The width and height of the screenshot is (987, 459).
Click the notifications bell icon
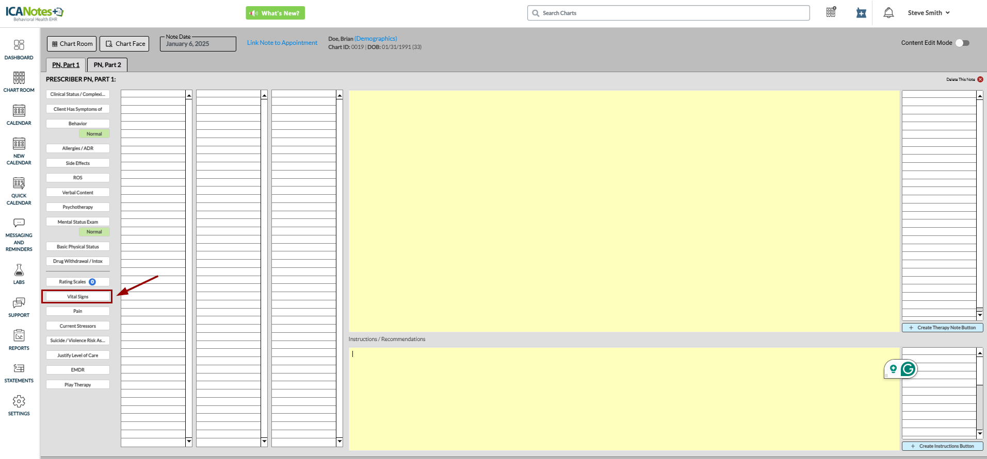coord(888,13)
